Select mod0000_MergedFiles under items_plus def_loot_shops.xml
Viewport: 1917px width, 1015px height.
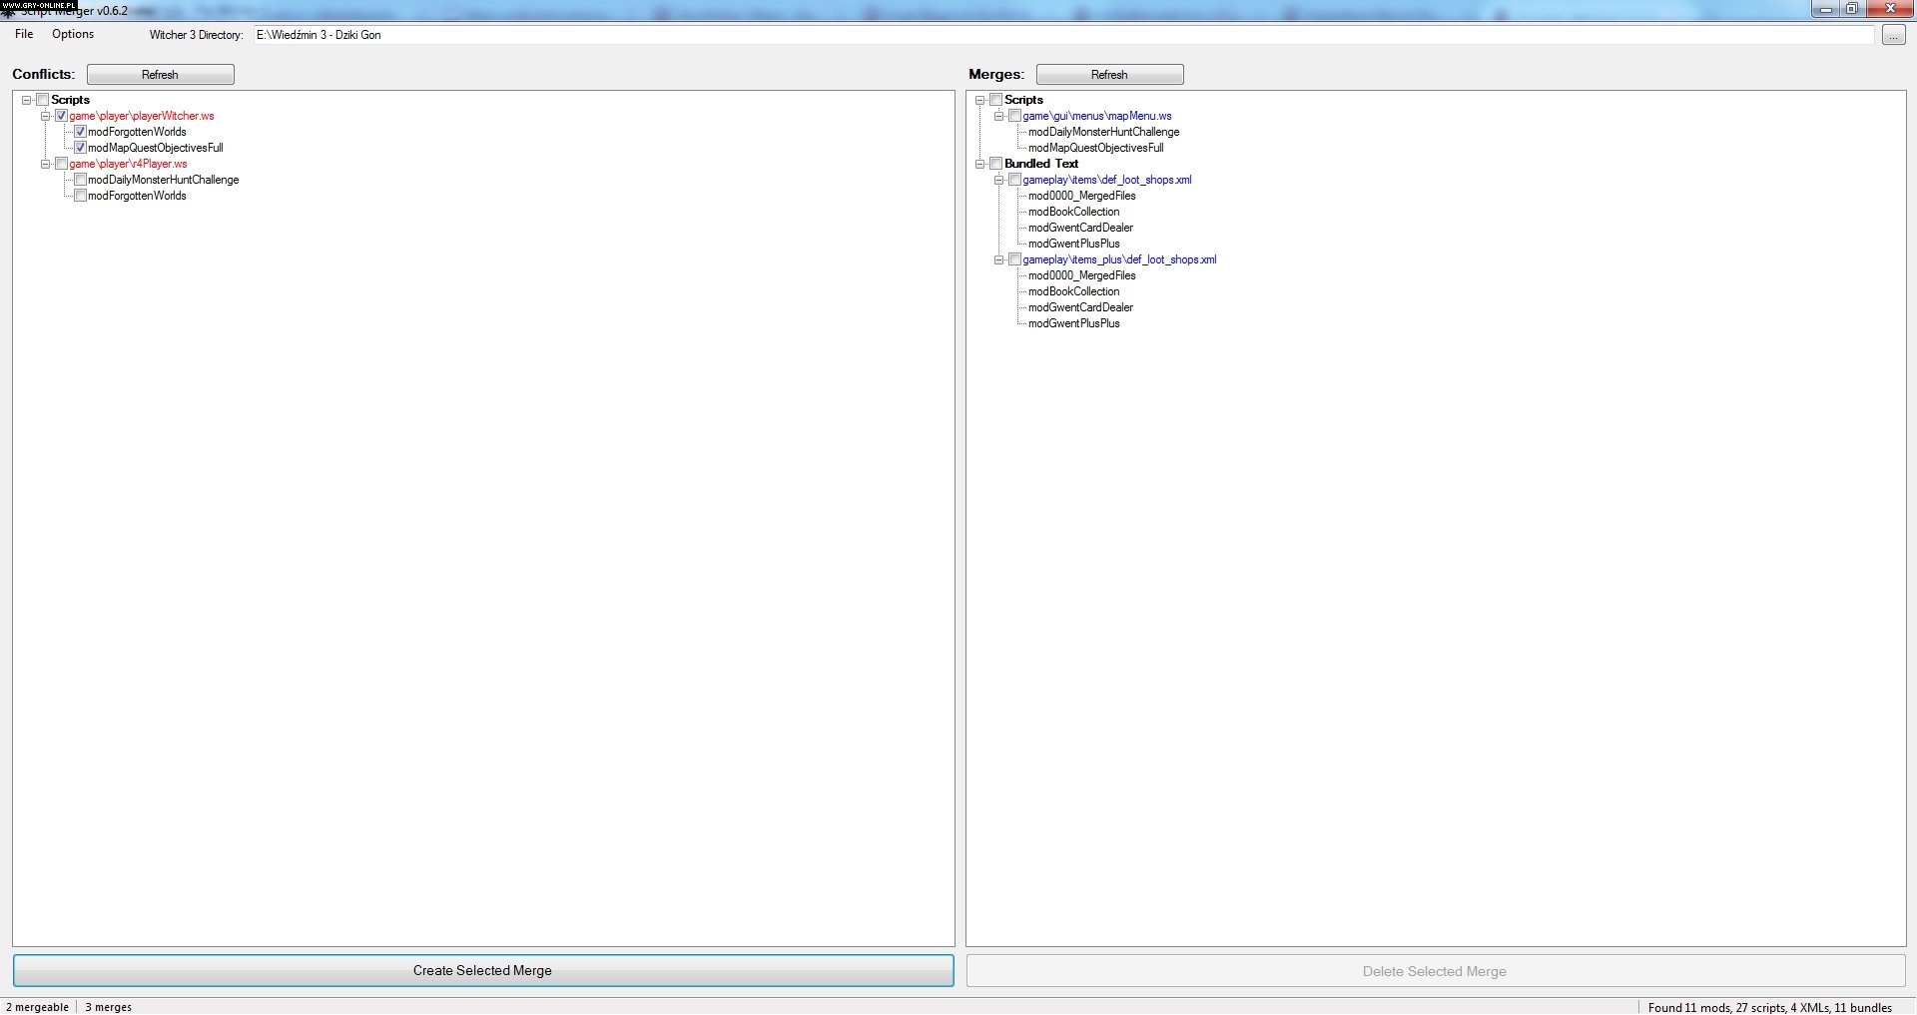pos(1081,275)
